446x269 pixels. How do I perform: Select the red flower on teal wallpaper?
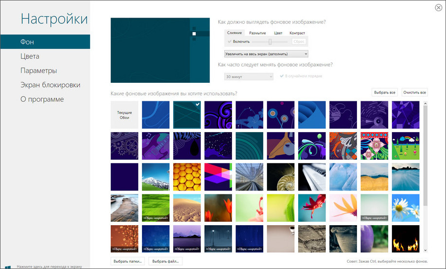[x=312, y=208]
